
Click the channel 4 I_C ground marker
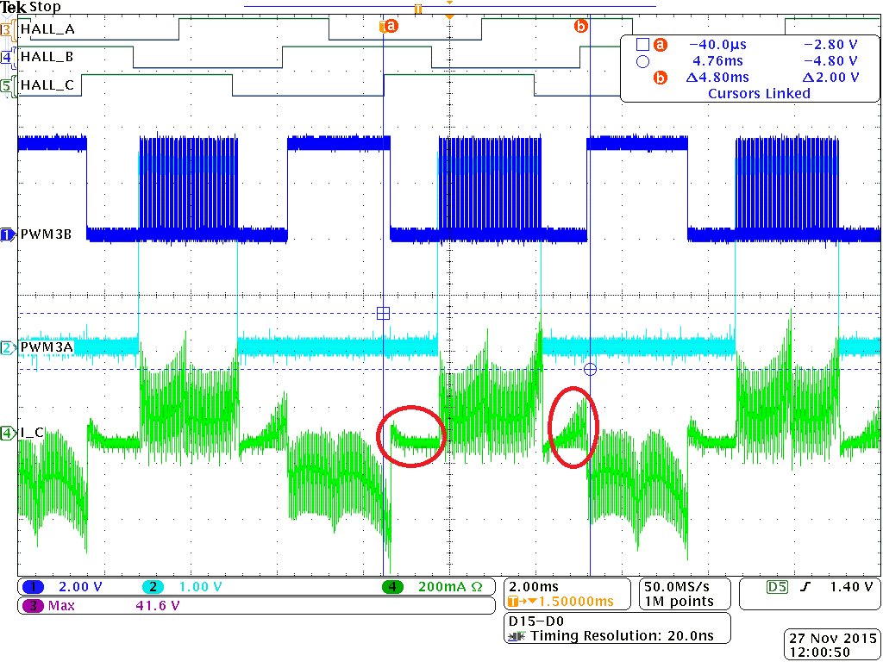click(7, 434)
